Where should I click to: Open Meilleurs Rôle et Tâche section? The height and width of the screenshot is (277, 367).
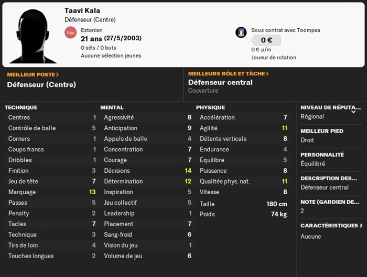click(x=228, y=74)
